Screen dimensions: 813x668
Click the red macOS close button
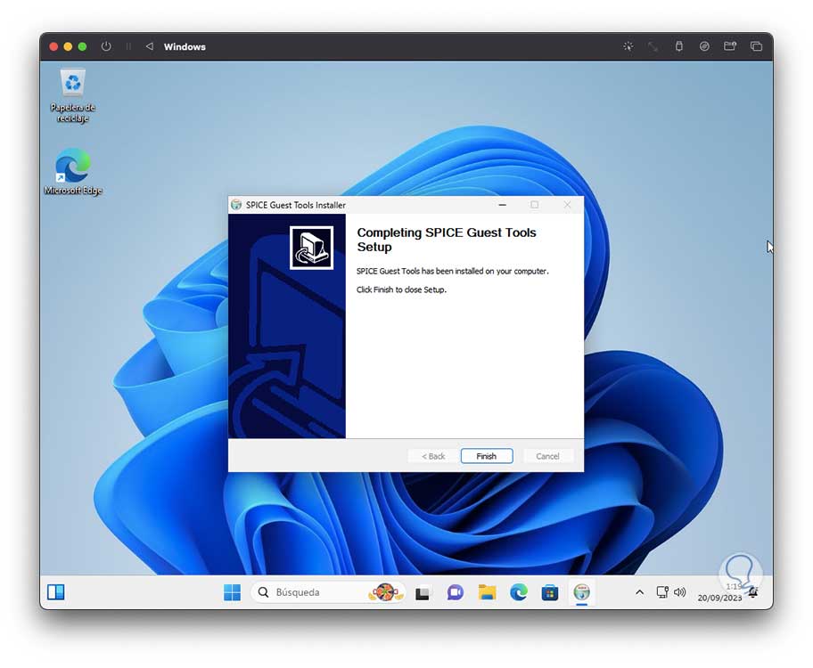(x=53, y=46)
